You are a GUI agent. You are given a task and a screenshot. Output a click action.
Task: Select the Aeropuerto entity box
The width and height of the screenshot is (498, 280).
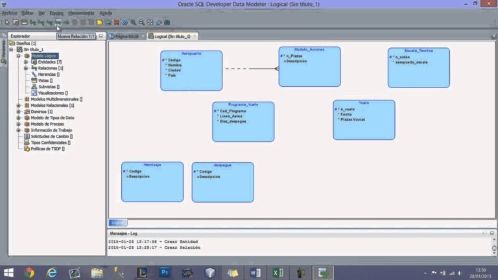191,71
